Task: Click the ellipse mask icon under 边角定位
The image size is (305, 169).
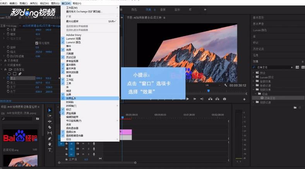Action: (9, 74)
